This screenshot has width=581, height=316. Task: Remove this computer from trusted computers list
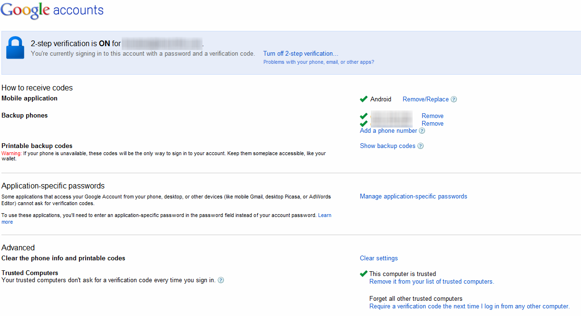[431, 282]
